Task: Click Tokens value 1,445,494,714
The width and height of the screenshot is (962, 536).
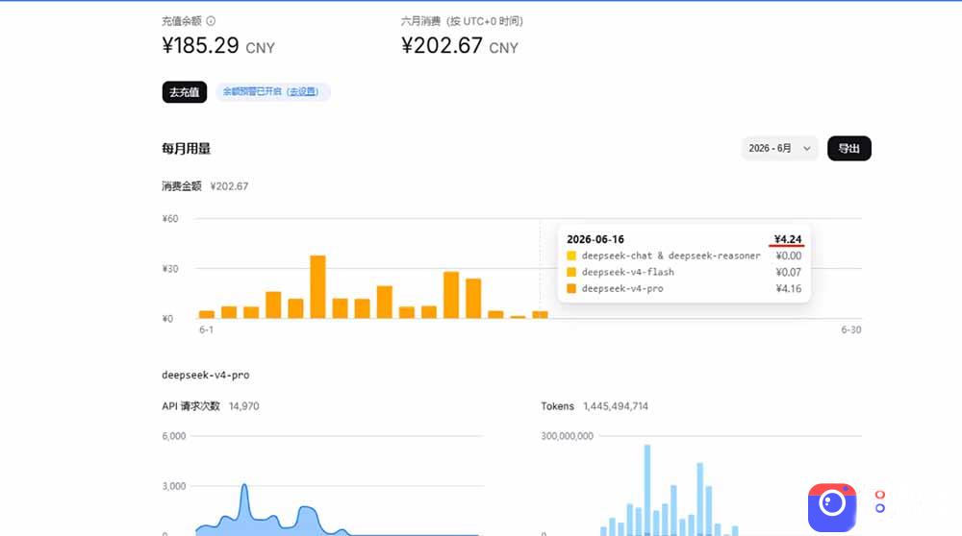Action: coord(616,406)
